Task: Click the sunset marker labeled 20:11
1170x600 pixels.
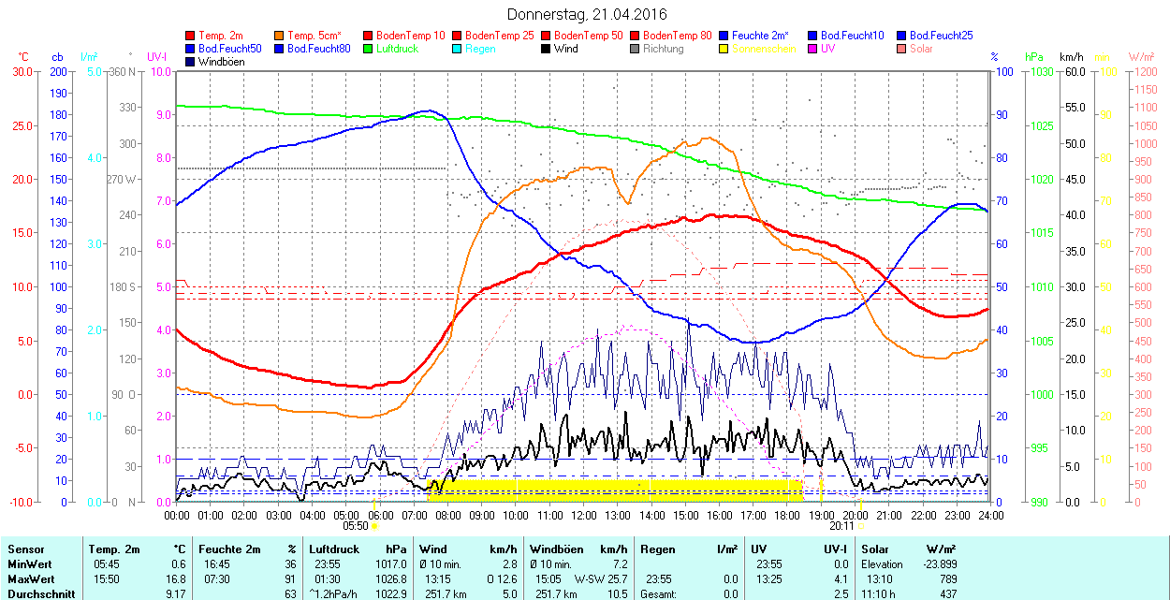Action: click(861, 526)
